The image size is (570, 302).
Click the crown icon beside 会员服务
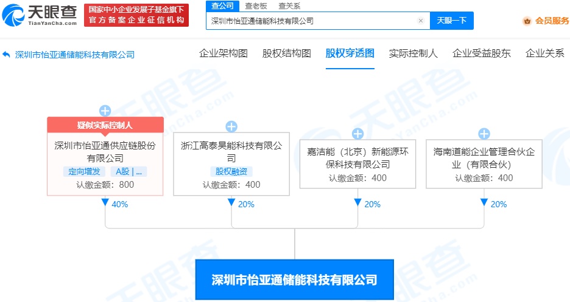[527, 21]
